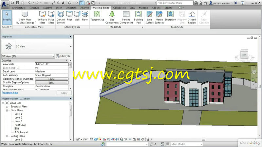
Task: Close the Properties palette
Action: [70, 37]
